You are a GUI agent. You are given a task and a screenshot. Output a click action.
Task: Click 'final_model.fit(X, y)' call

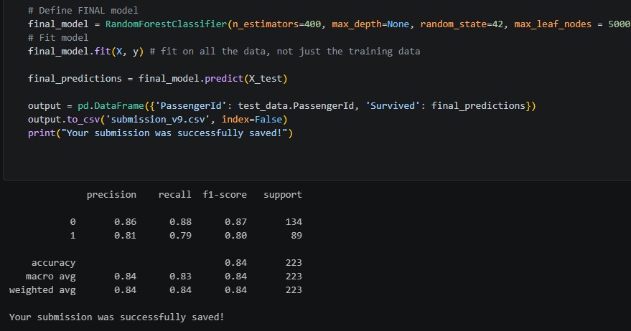pos(85,52)
